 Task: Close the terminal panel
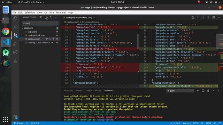pos(219,91)
